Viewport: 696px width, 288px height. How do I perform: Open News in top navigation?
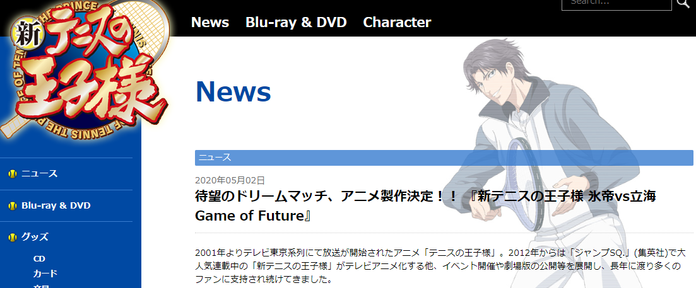pos(210,22)
